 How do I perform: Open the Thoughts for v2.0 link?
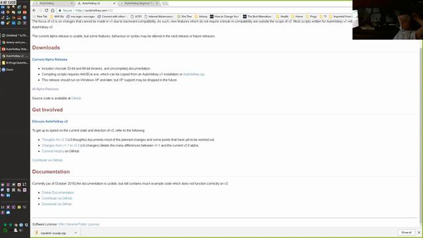pyautogui.click(x=54, y=139)
